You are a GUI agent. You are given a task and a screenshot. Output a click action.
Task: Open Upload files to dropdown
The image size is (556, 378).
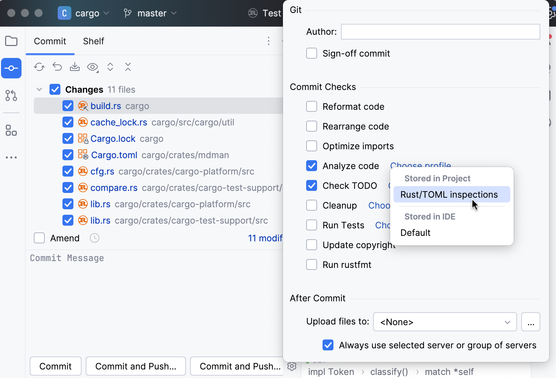pyautogui.click(x=445, y=322)
